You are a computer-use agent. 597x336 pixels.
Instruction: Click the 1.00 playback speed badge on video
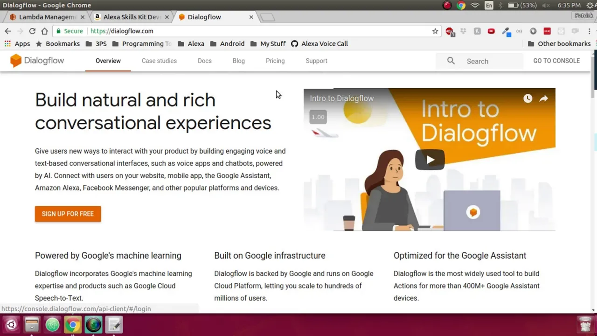click(x=318, y=117)
